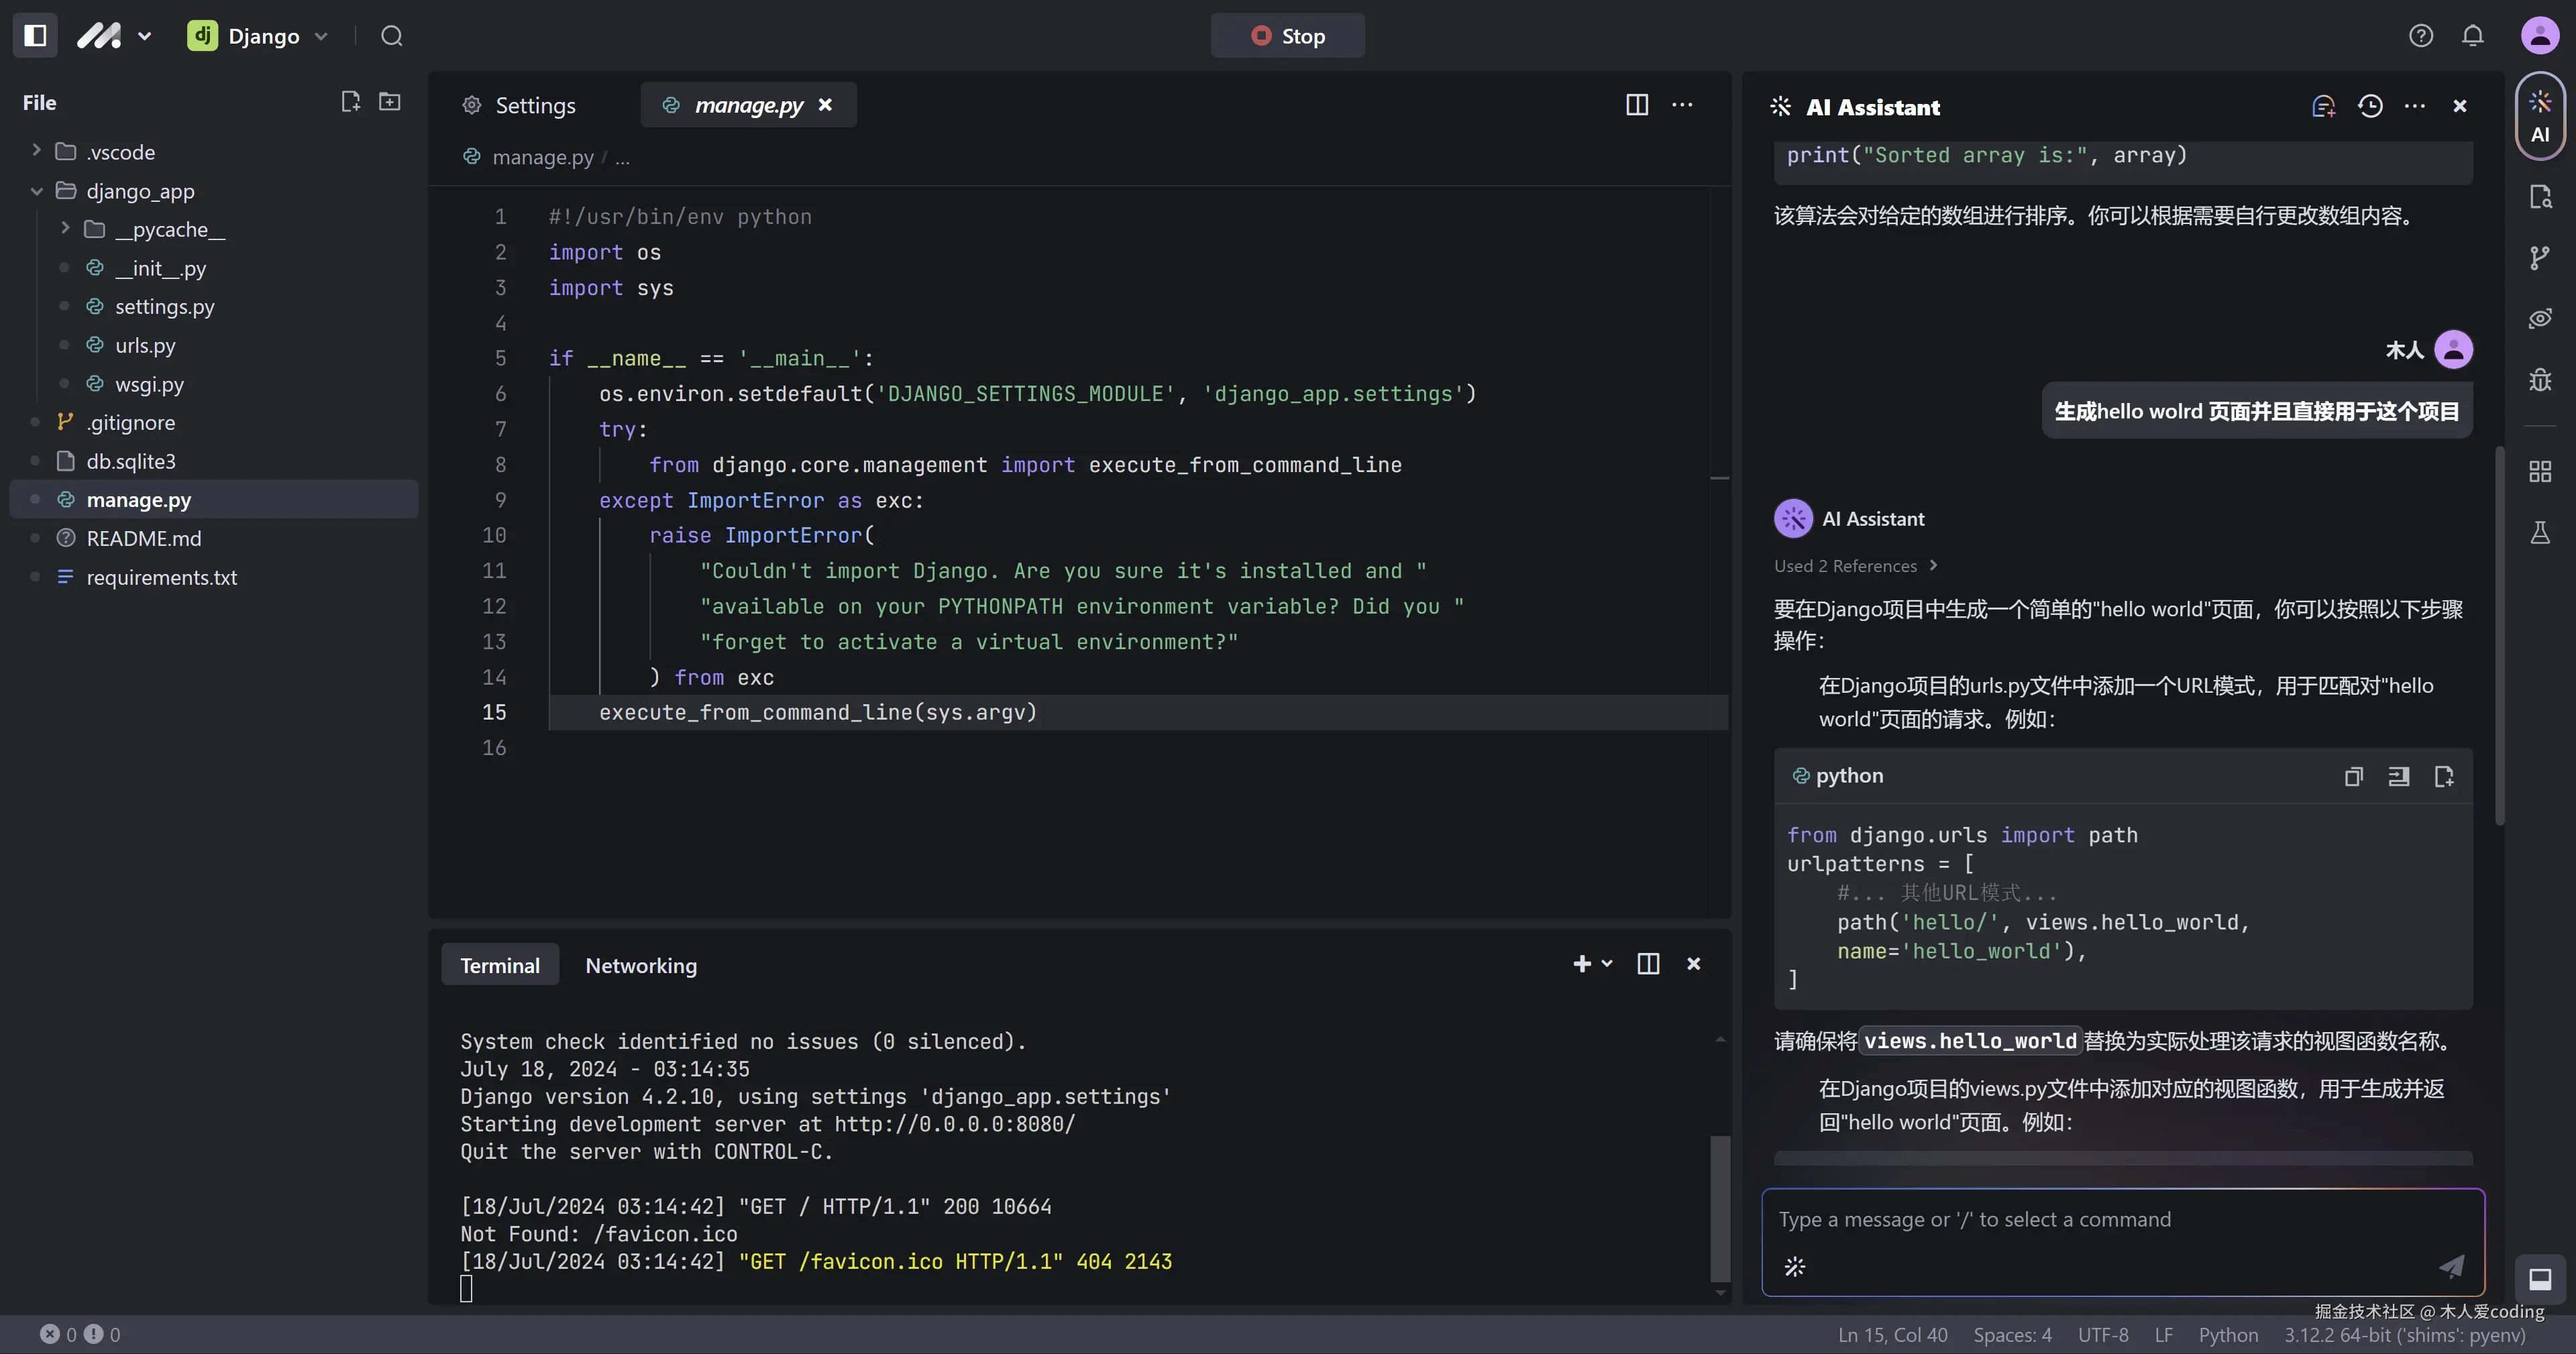The height and width of the screenshot is (1354, 2576).
Task: Switch to the Networking tab
Action: coord(640,965)
